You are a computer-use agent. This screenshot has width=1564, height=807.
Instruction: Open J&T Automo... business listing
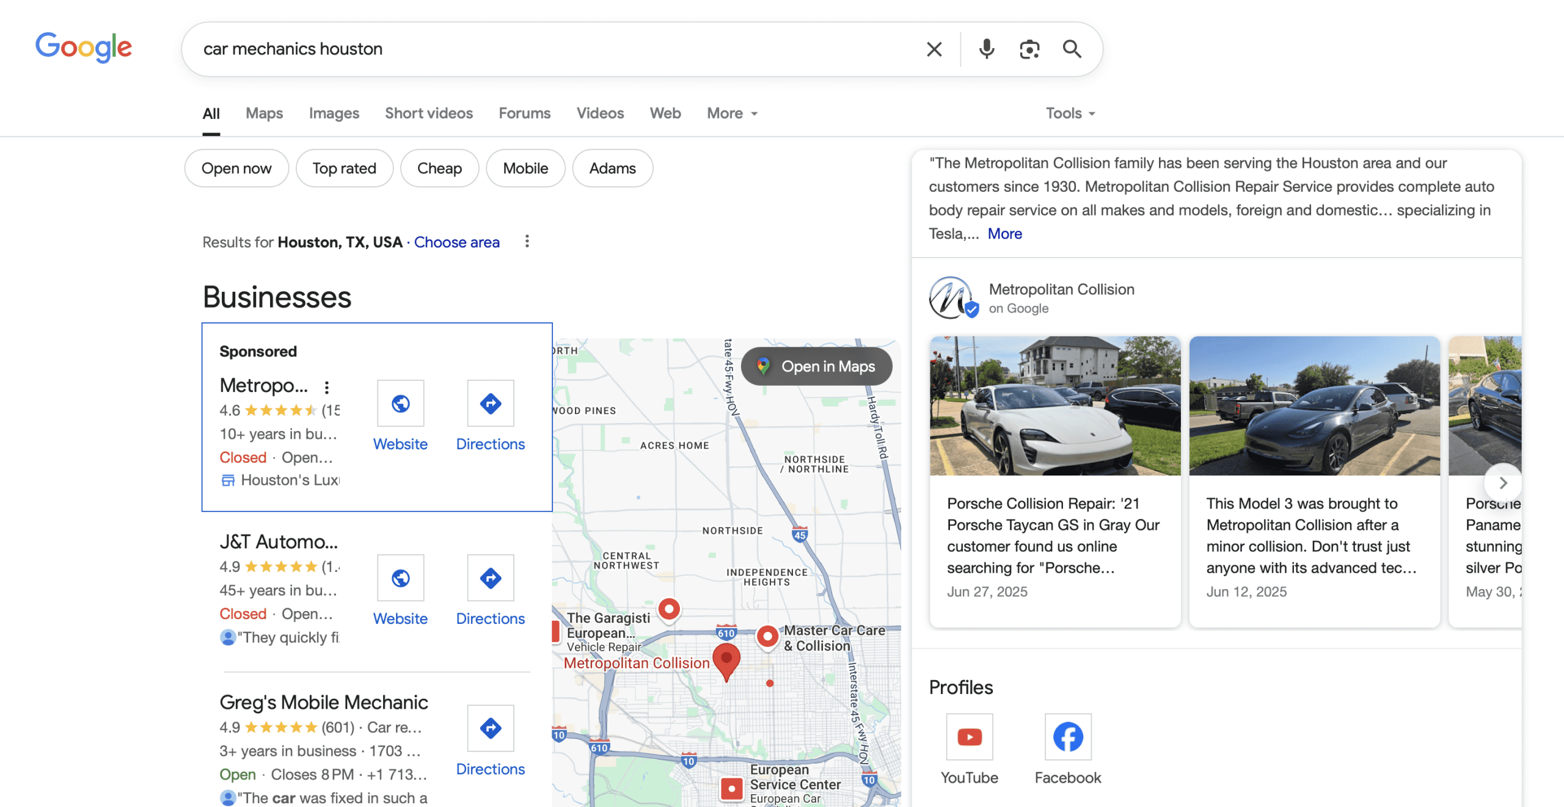(279, 541)
